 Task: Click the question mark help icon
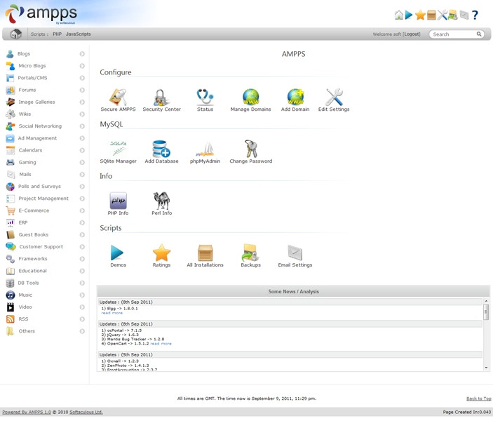tap(475, 15)
